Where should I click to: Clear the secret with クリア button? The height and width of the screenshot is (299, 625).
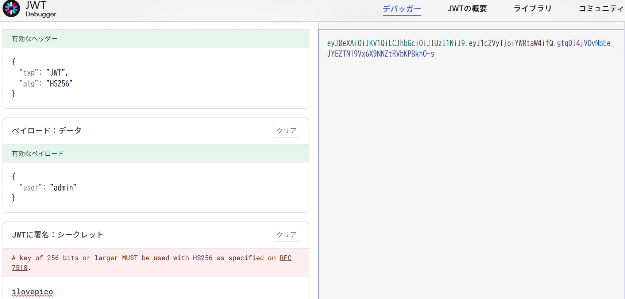286,235
